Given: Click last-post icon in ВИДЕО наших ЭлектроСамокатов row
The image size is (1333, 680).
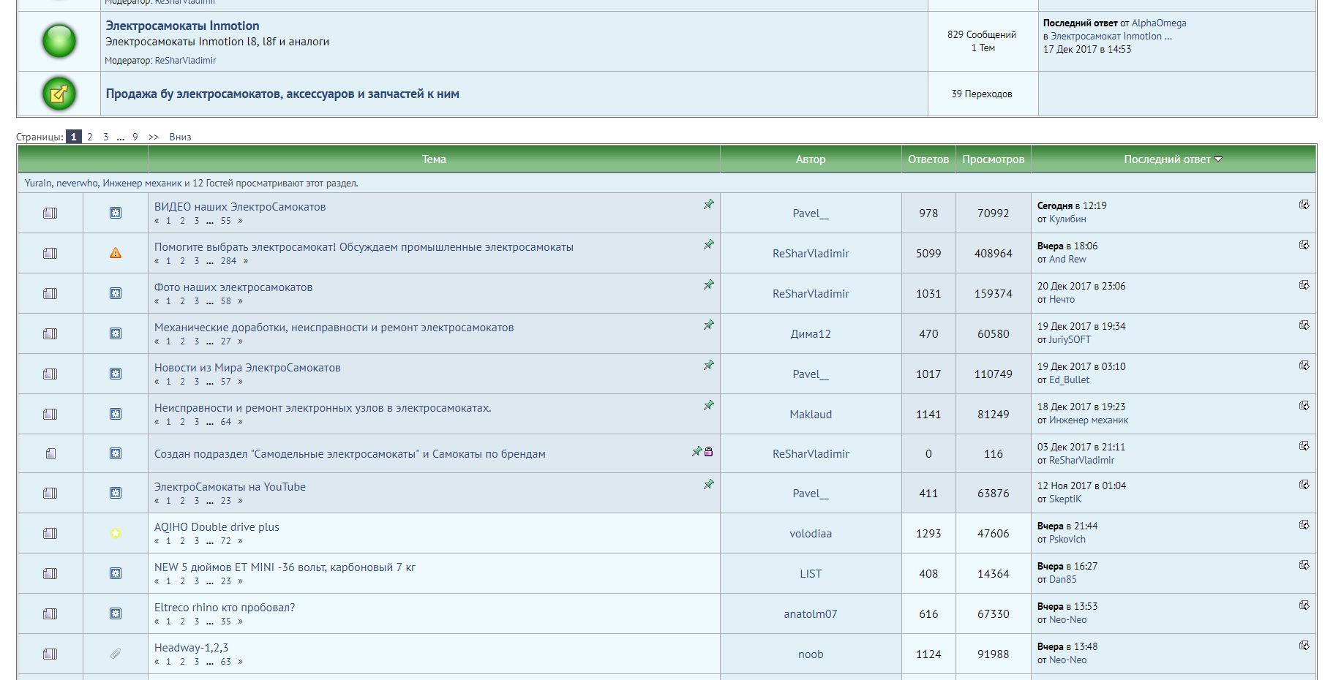Looking at the screenshot, I should point(1304,205).
